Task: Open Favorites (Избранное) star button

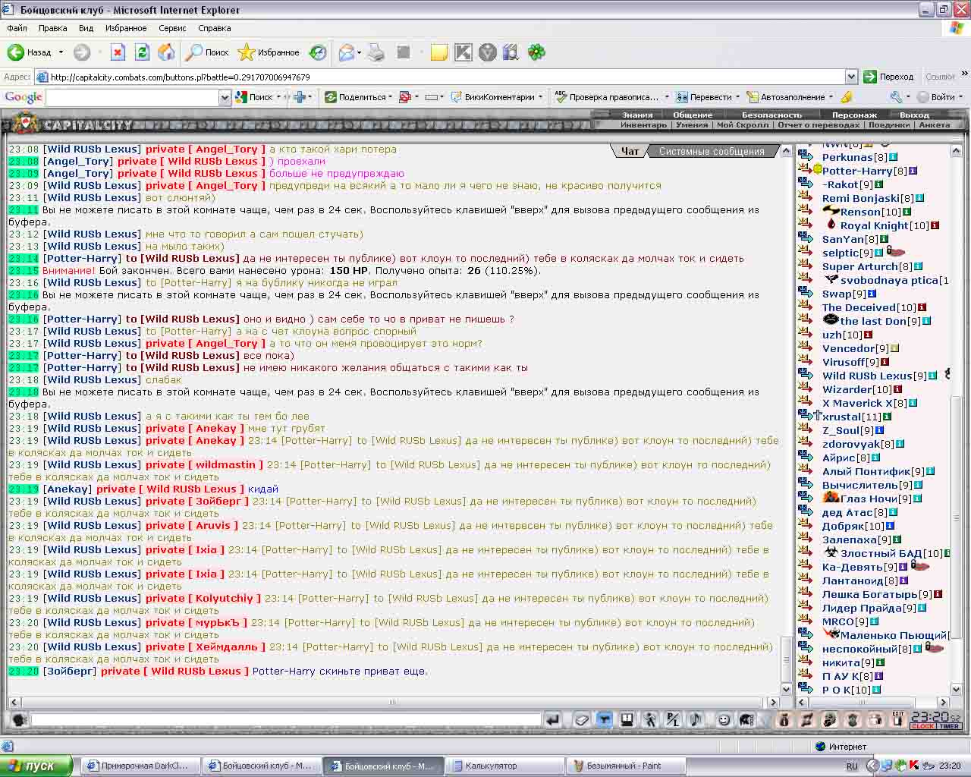Action: pyautogui.click(x=269, y=52)
